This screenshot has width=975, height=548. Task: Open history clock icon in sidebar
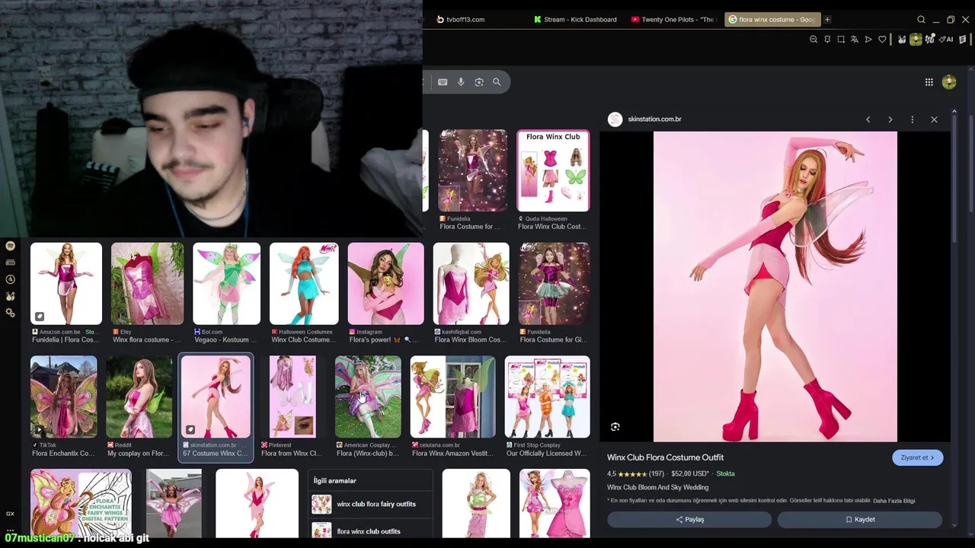[10, 279]
